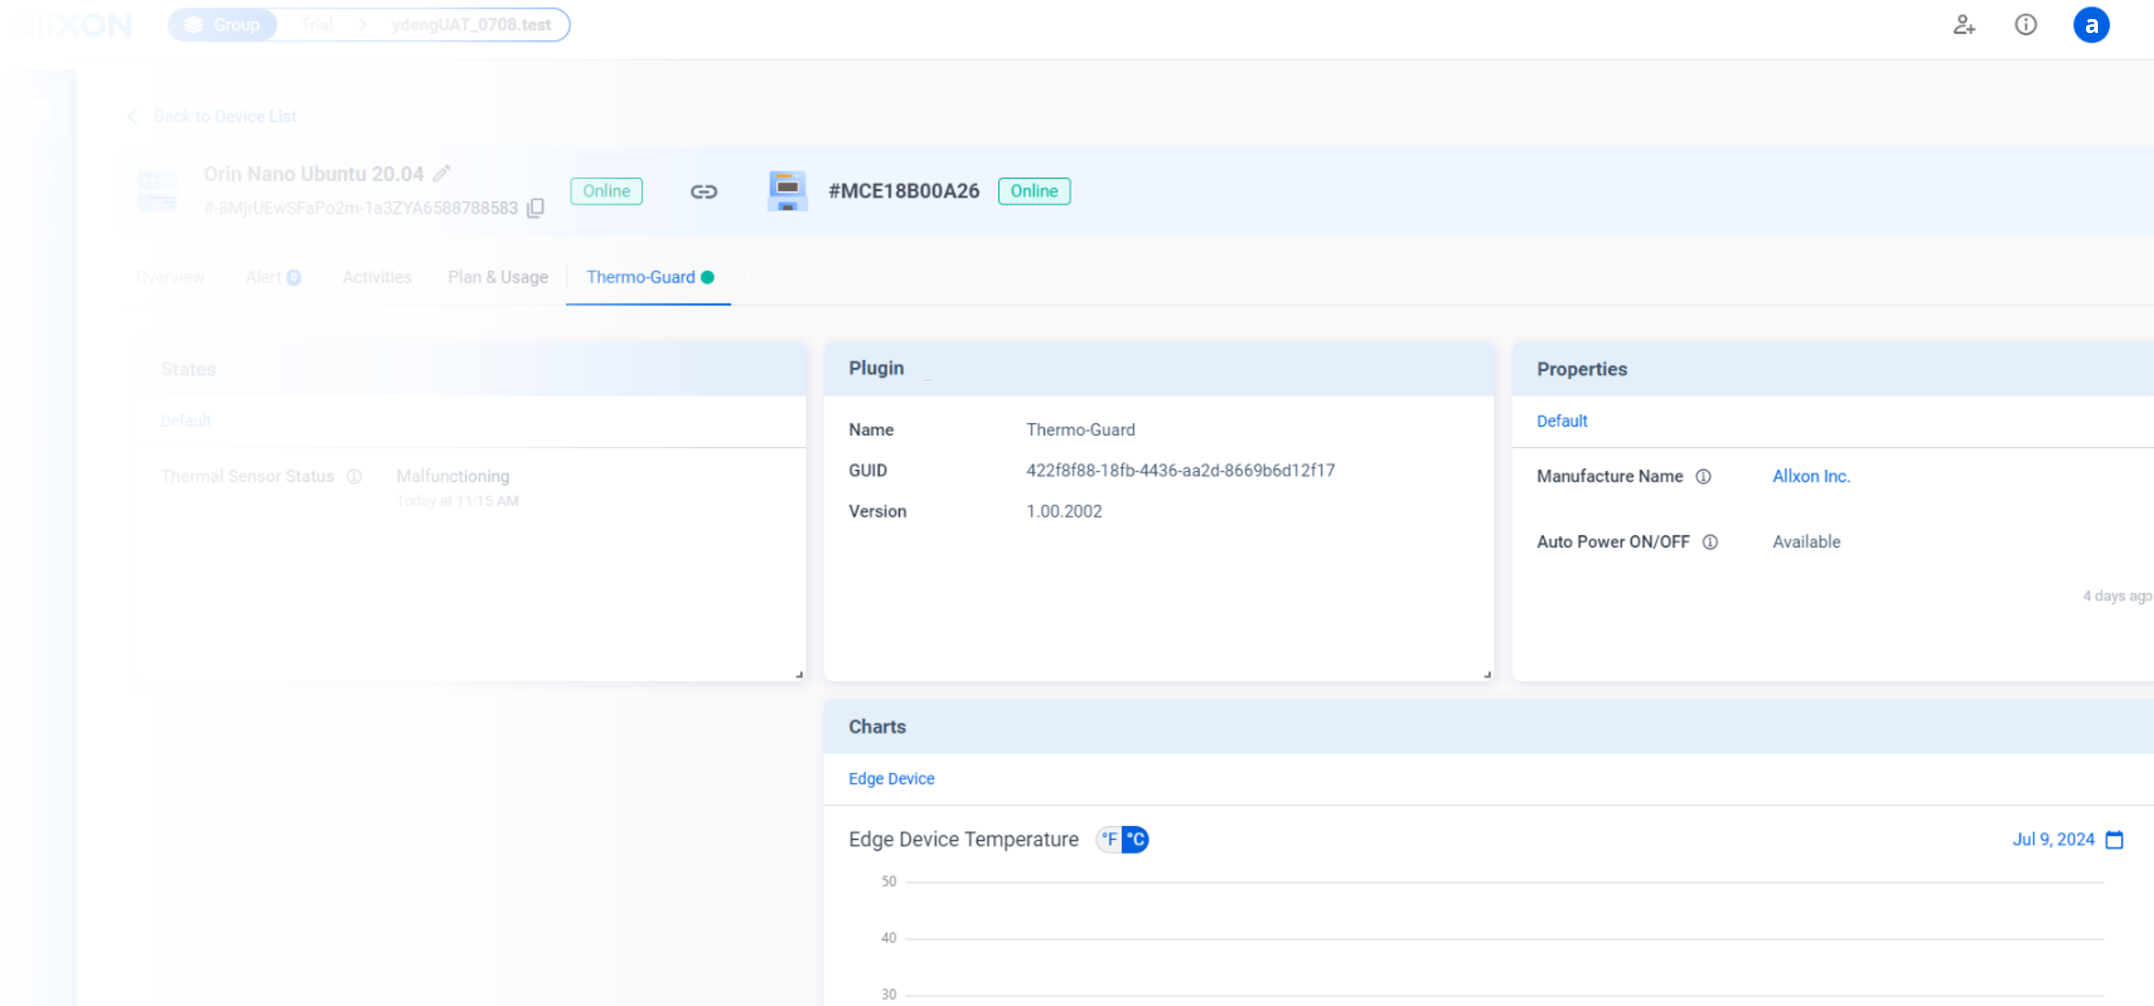Click the add user icon
The height and width of the screenshot is (1006, 2154).
point(1964,25)
